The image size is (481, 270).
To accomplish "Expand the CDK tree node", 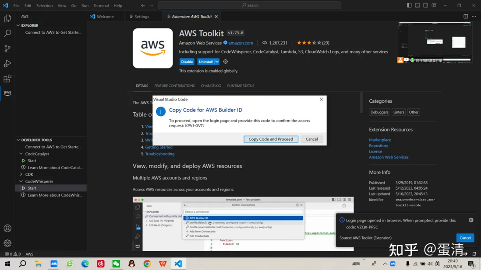I will click(21, 174).
